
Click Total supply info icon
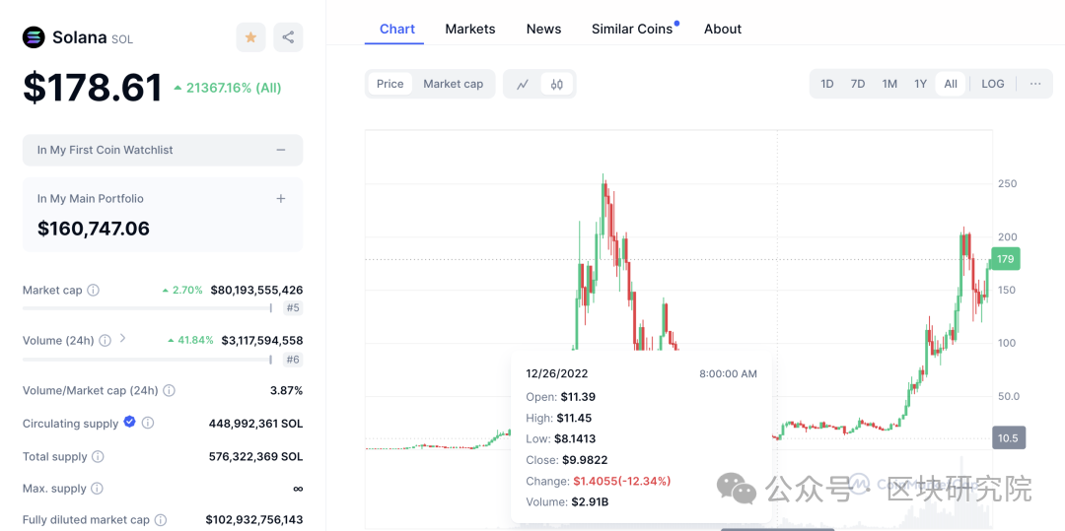coord(98,456)
